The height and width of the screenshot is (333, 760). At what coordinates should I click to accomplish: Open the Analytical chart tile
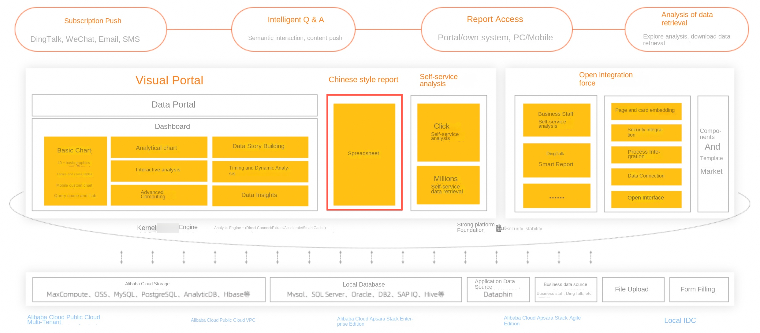click(x=158, y=148)
